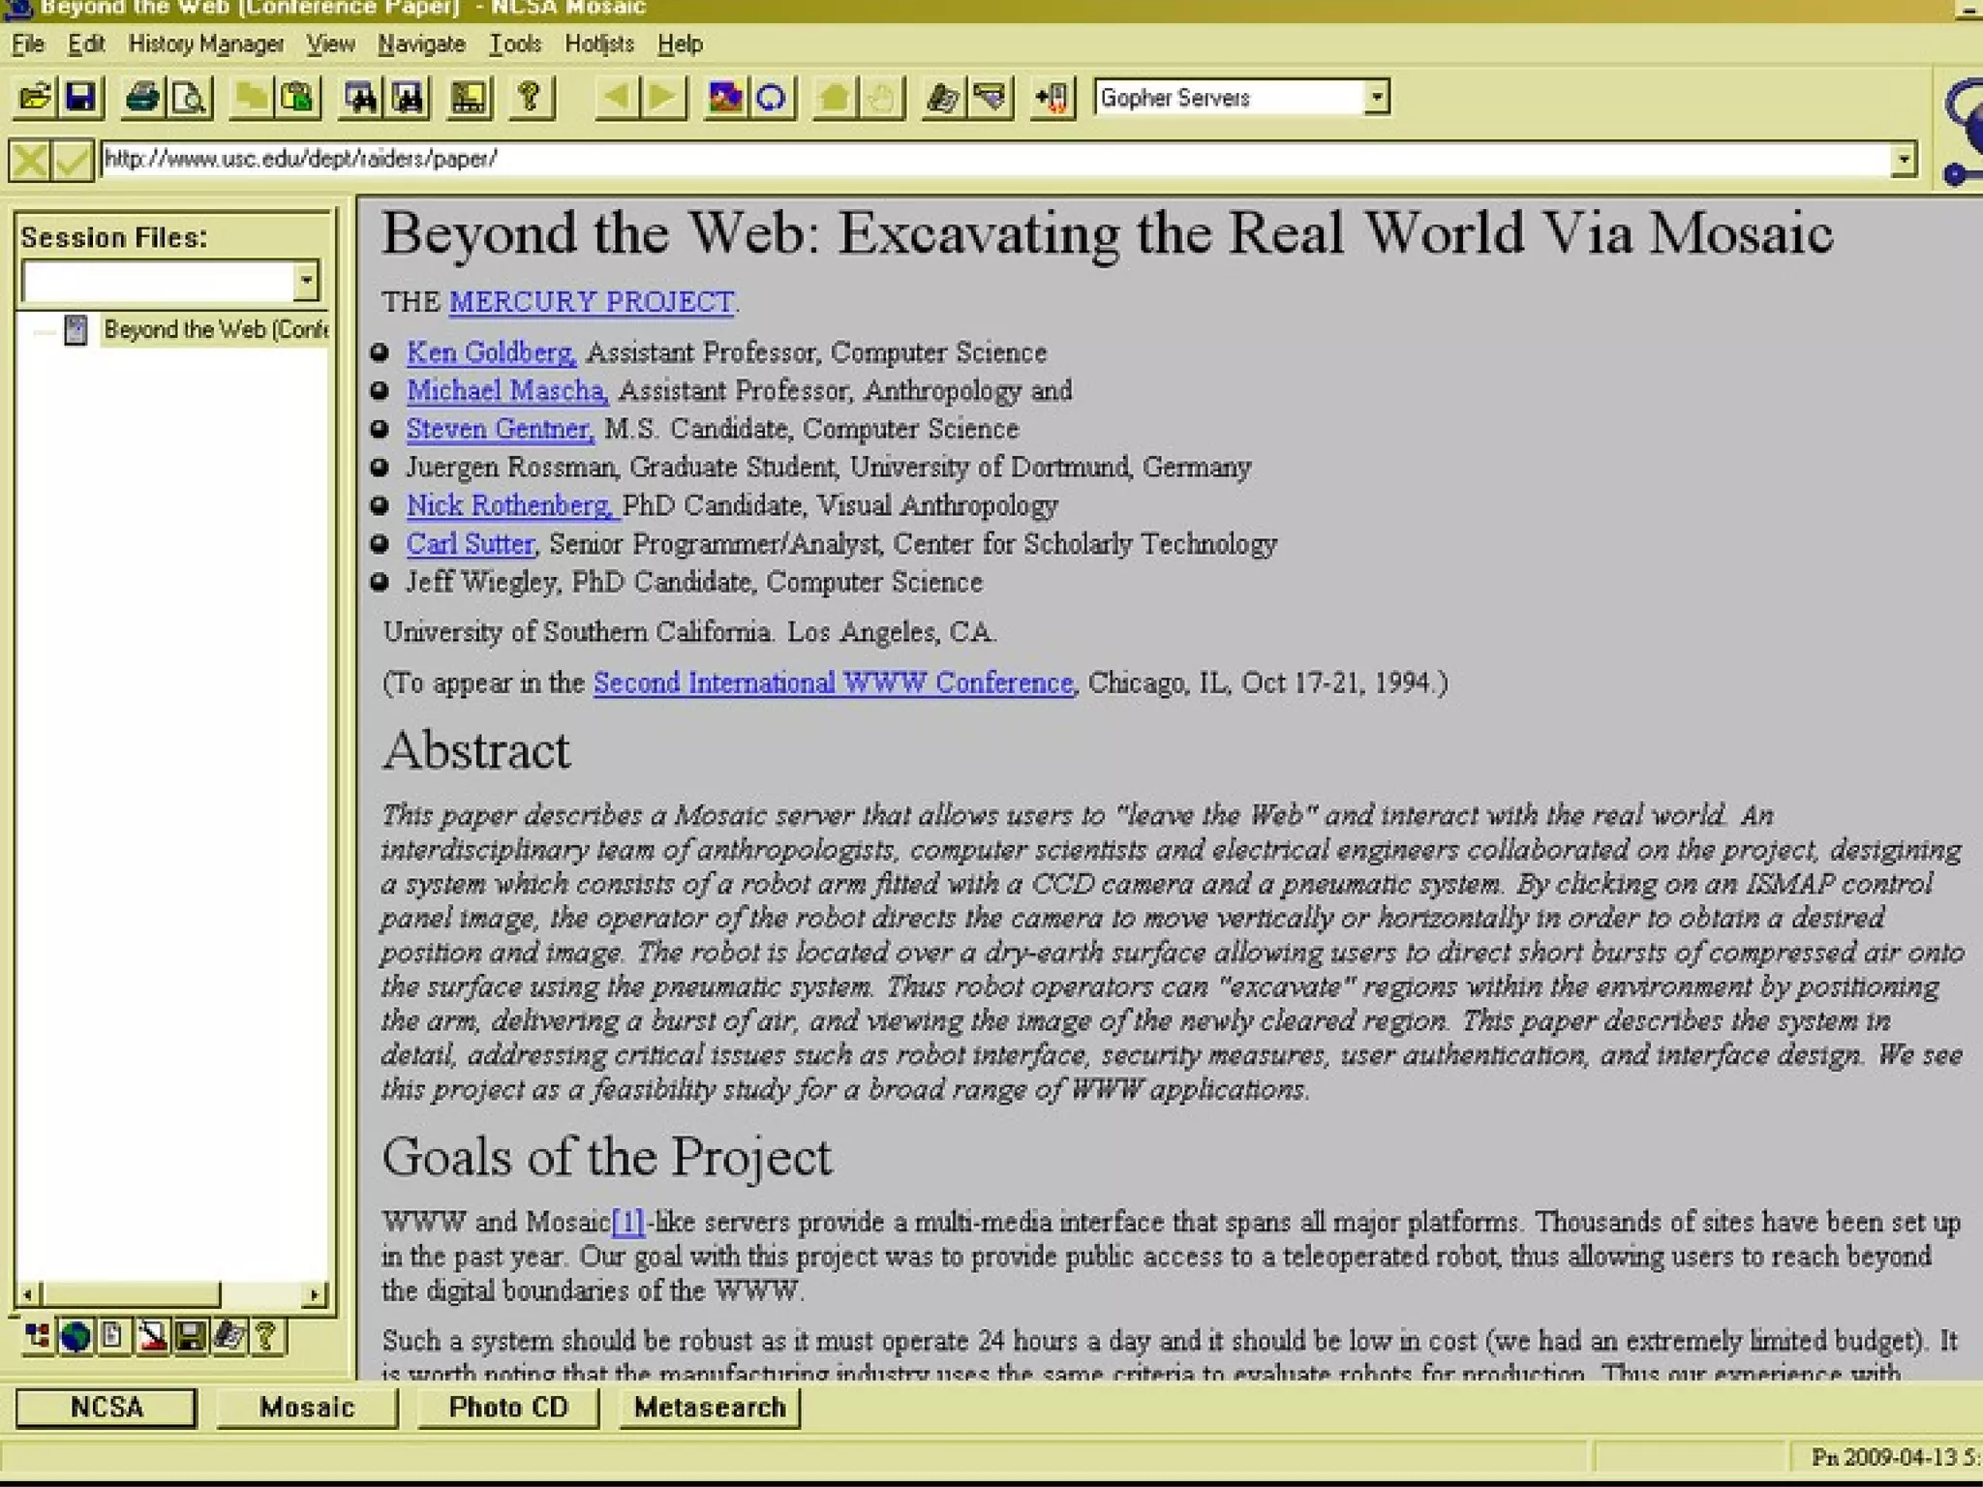This screenshot has height=1487, width=1983.
Task: Reload the page with the circular arrow icon
Action: [772, 97]
